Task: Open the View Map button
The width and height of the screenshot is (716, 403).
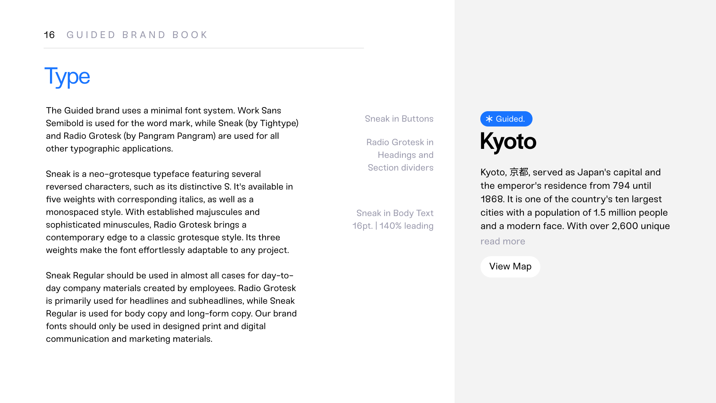Action: point(510,266)
